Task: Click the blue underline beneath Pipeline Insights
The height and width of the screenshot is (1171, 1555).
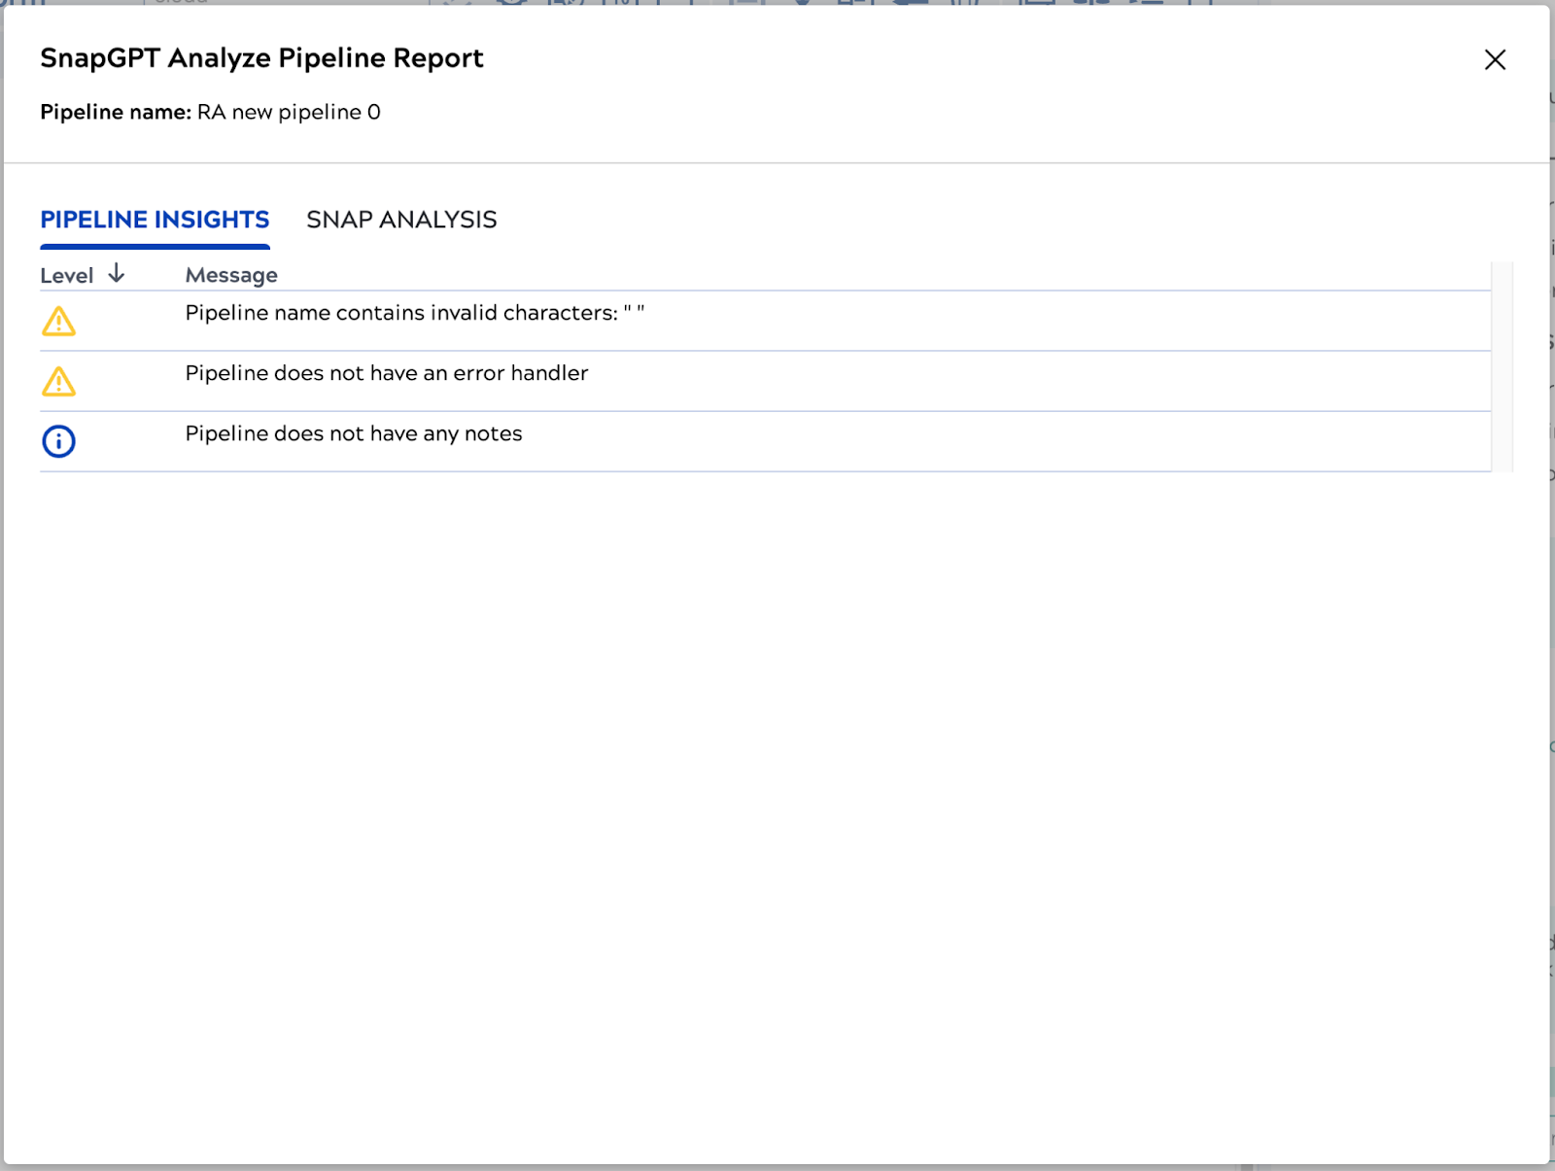Action: (155, 247)
